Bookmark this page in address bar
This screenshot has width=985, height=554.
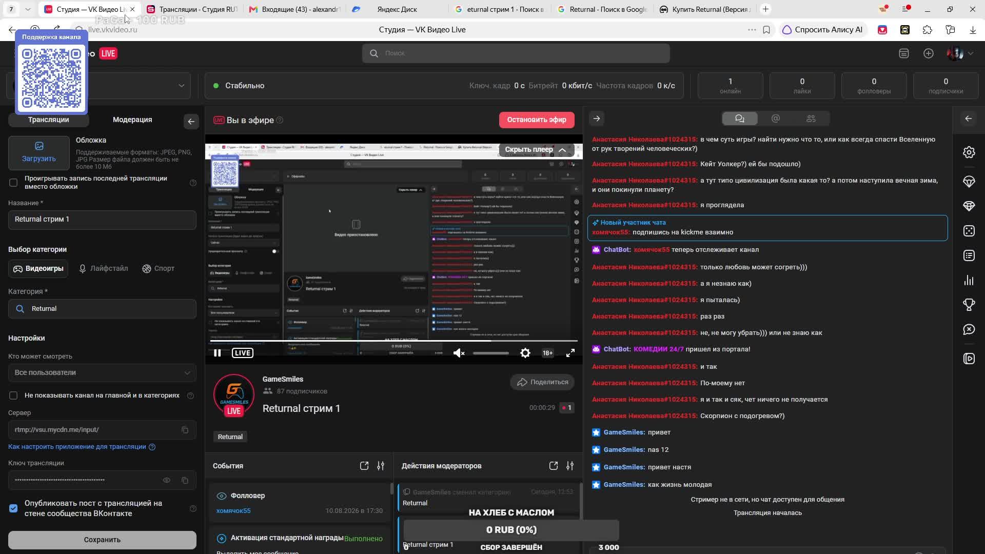tap(766, 30)
